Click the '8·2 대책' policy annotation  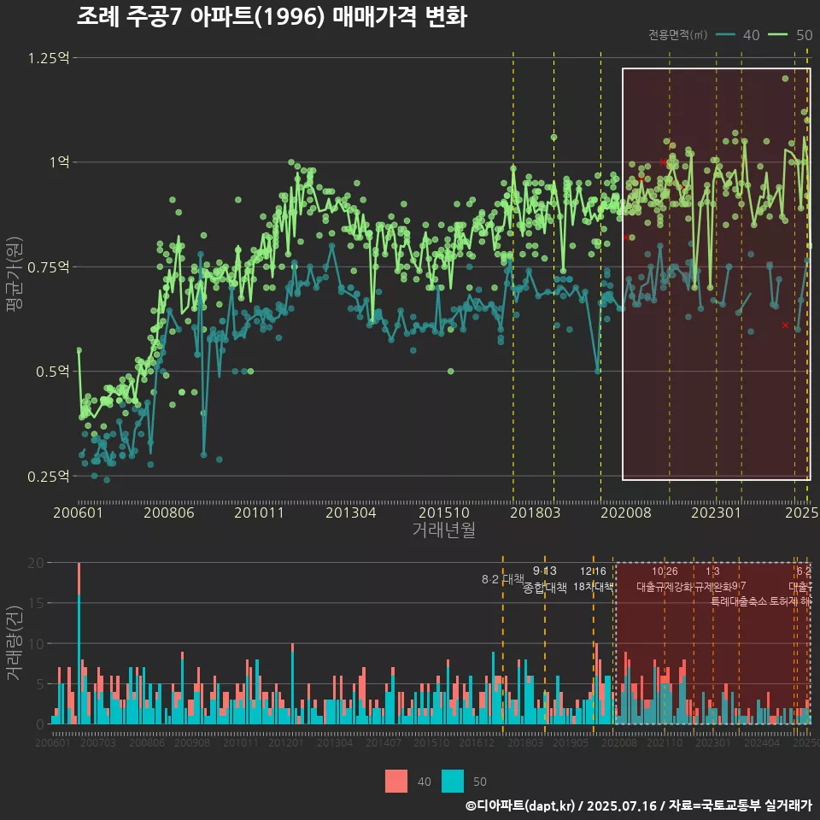click(x=502, y=579)
